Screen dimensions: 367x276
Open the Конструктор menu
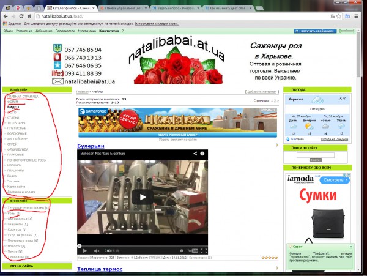click(108, 29)
